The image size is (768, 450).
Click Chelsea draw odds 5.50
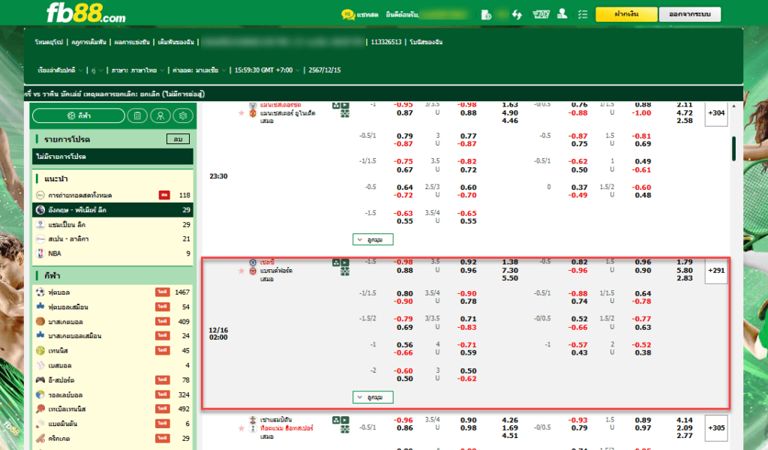[x=510, y=278]
